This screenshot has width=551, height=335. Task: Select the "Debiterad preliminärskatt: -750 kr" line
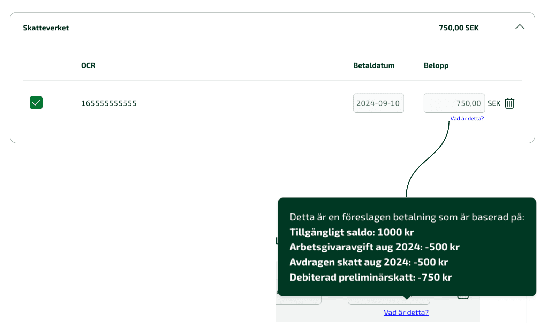[370, 278]
